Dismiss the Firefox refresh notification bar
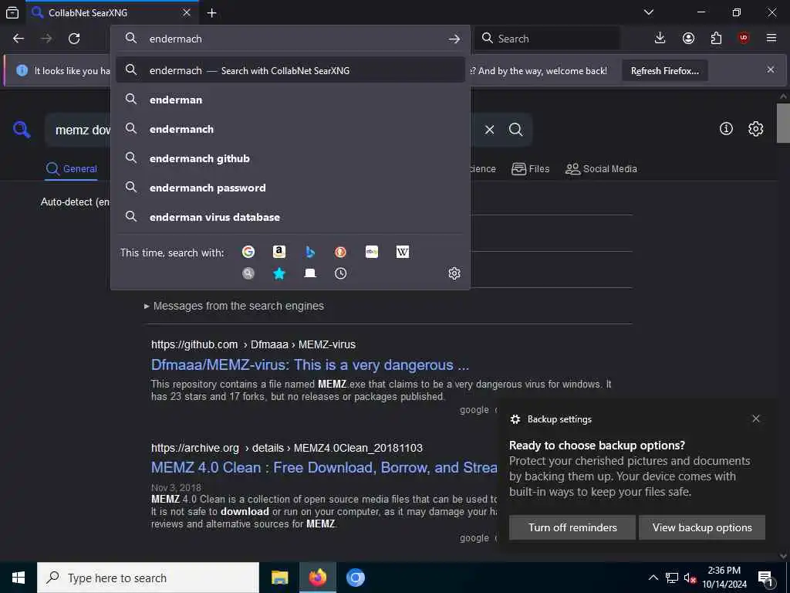 click(x=771, y=69)
